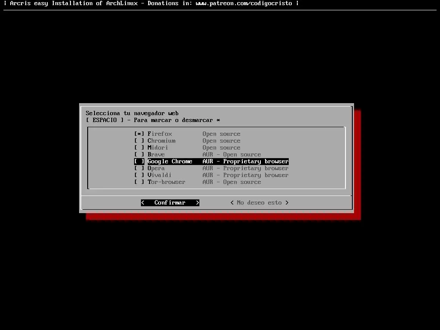440x330 pixels.
Task: Click the Confirmar button
Action: click(170, 203)
